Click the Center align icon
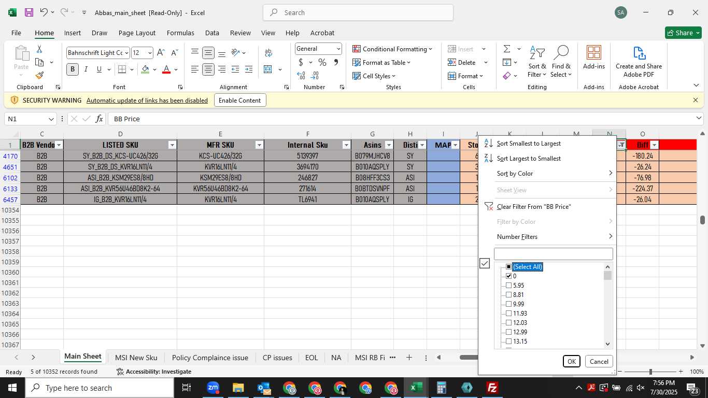Screen dimensions: 708x398 click(x=208, y=69)
